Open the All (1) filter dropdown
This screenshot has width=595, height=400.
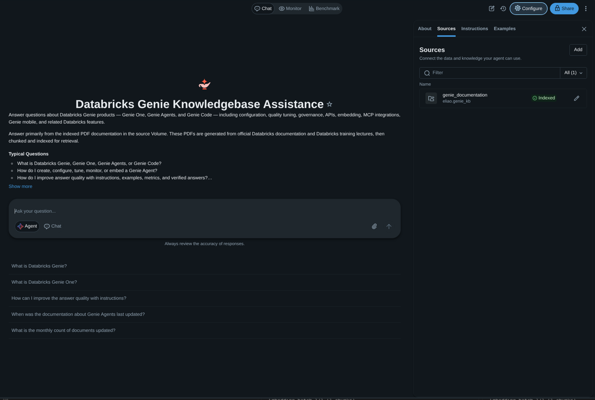coord(573,73)
